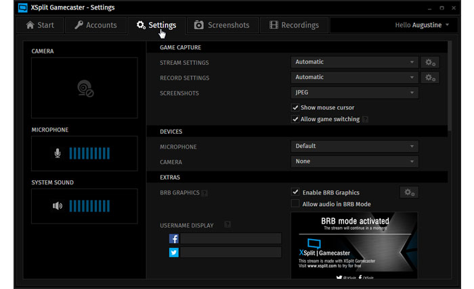
Task: Click the system sound level meter bars
Action: pos(89,206)
